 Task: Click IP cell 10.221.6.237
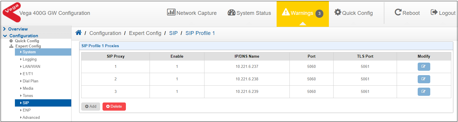pyautogui.click(x=247, y=67)
